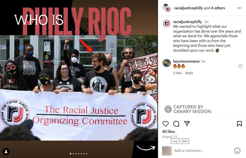The image size is (246, 158).
Task: Share post via paper plane icon
Action: coord(187,124)
